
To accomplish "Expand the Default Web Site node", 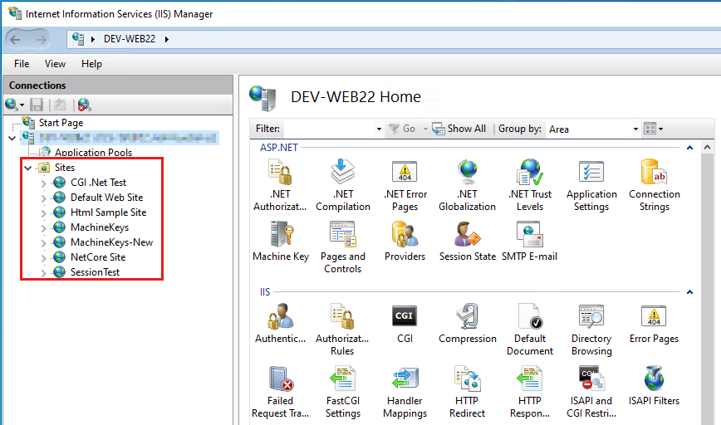I will 44,198.
